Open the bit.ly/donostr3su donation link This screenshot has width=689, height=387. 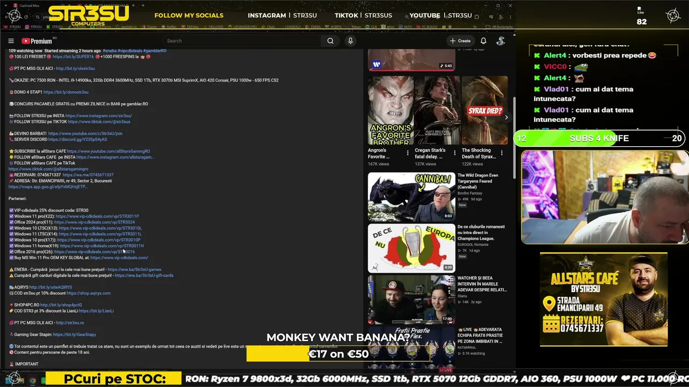(66, 92)
